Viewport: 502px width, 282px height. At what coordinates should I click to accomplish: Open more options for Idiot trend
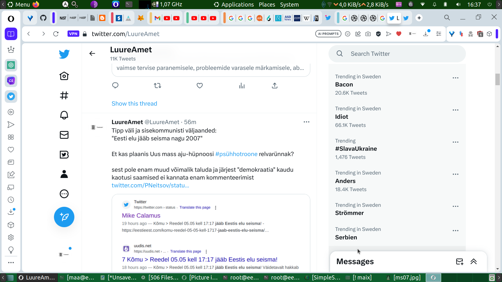pyautogui.click(x=456, y=110)
